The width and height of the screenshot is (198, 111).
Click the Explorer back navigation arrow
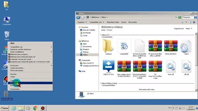point(78,18)
